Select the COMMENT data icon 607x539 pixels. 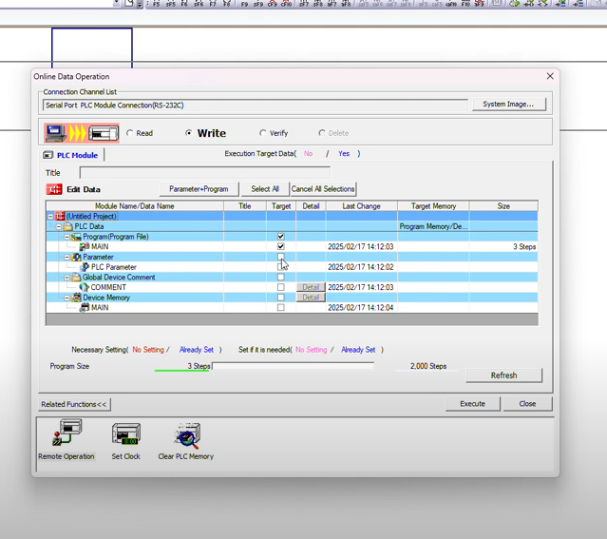pyautogui.click(x=84, y=287)
